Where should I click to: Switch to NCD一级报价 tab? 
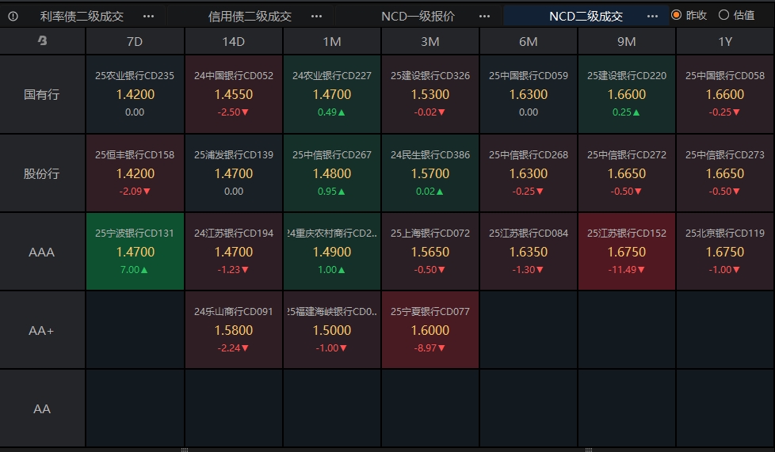(418, 17)
